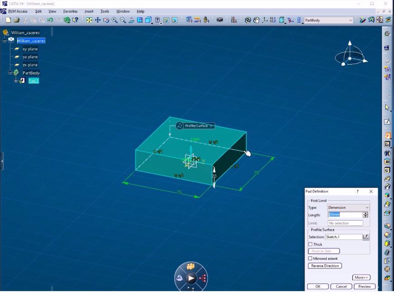394x292 pixels.
Task: Check the Mirrored extent option
Action: click(310, 259)
